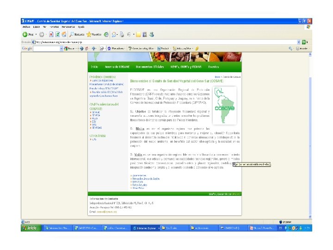Open Favoritos with the star icon
This screenshot has width=333, height=250.
click(x=89, y=34)
